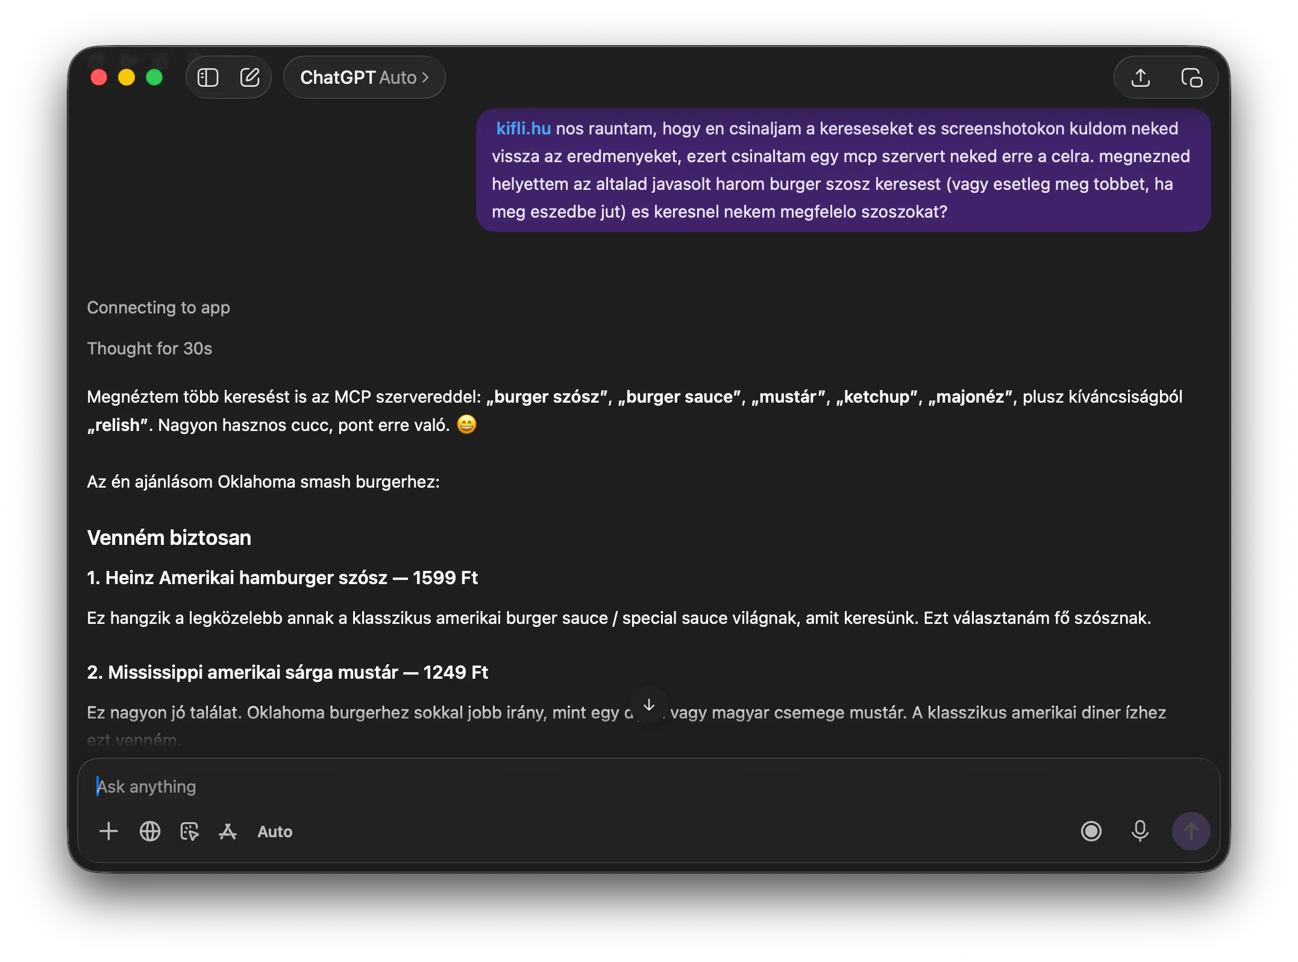Click the bold „majonéz" search term
The image size is (1298, 962).
coord(970,397)
